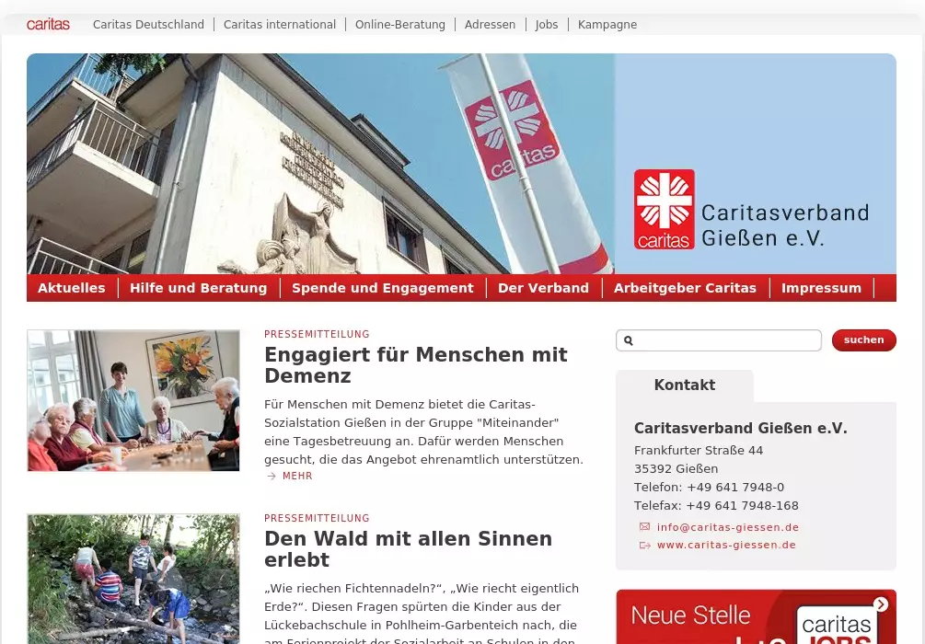This screenshot has width=925, height=644.
Task: Select Spende und Engagement in navigation
Action: [x=382, y=288]
